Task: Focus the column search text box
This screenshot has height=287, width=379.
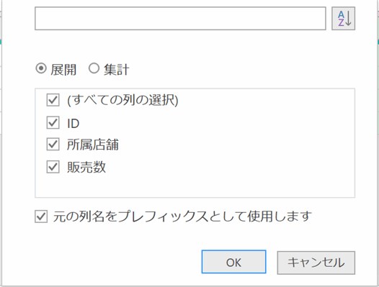Action: (x=180, y=19)
